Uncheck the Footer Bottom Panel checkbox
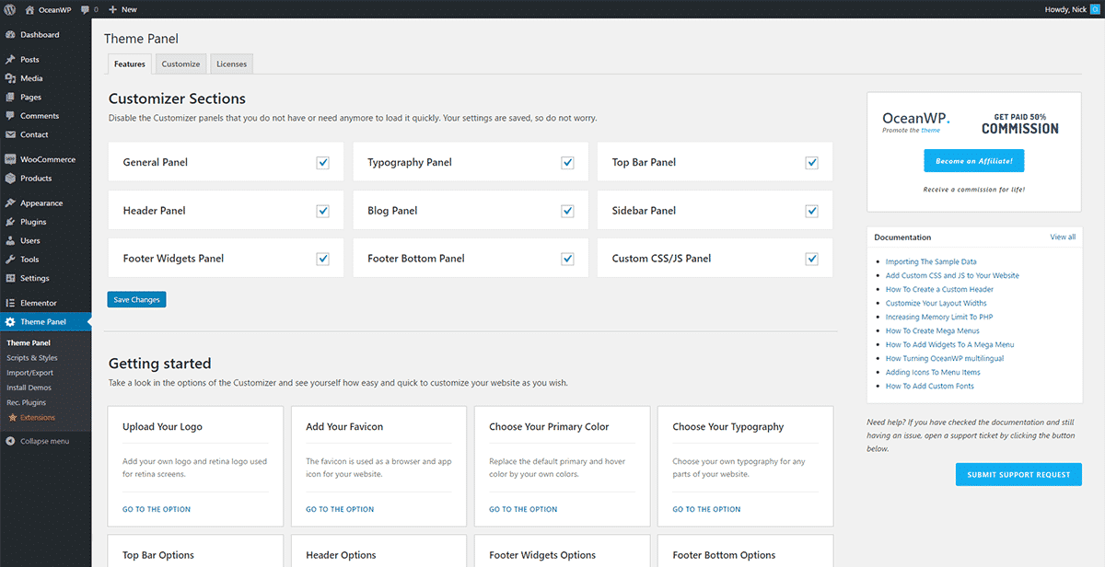This screenshot has width=1105, height=567. click(567, 259)
